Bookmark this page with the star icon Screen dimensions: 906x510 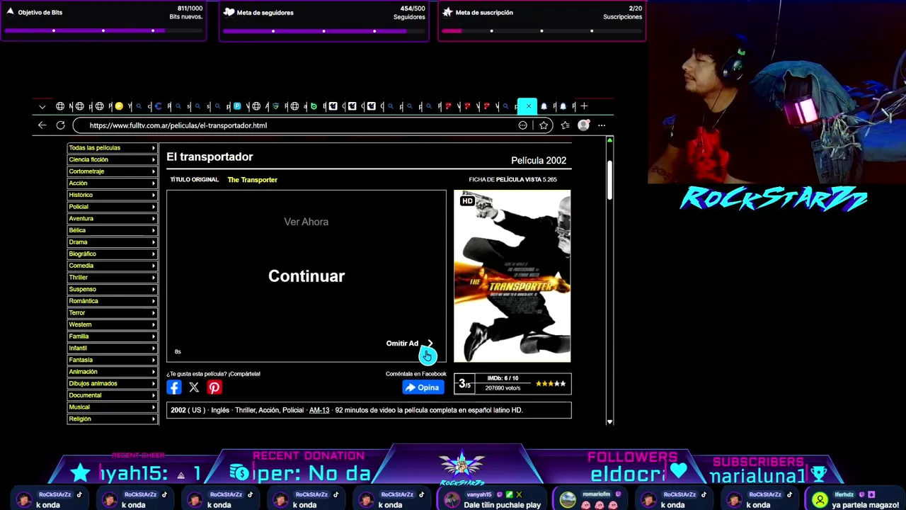(x=544, y=125)
